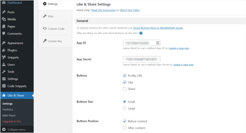The height and width of the screenshot is (133, 246).
Task: Open the Appearance menu
Action: [17, 43]
